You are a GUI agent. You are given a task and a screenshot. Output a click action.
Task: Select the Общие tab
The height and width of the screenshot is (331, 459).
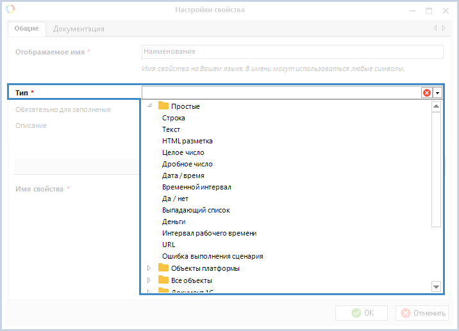tap(26, 28)
